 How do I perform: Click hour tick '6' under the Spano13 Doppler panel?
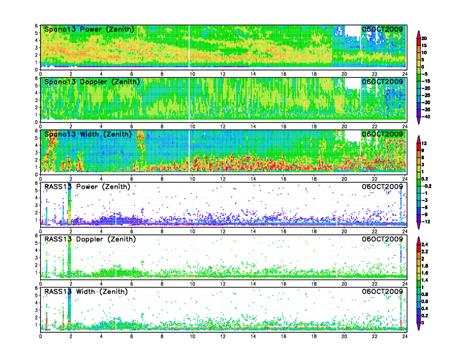pos(131,127)
